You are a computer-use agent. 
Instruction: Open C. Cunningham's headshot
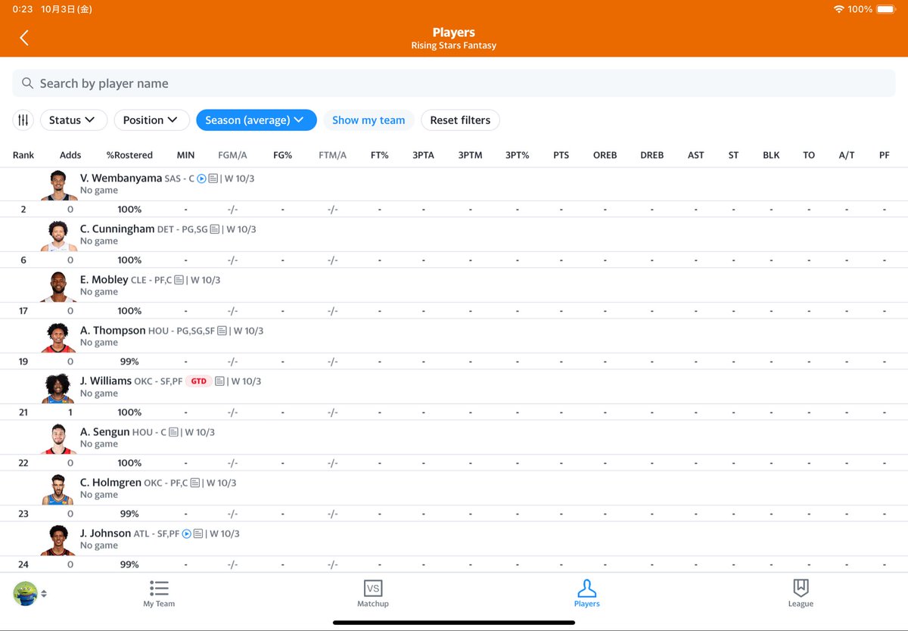point(58,235)
